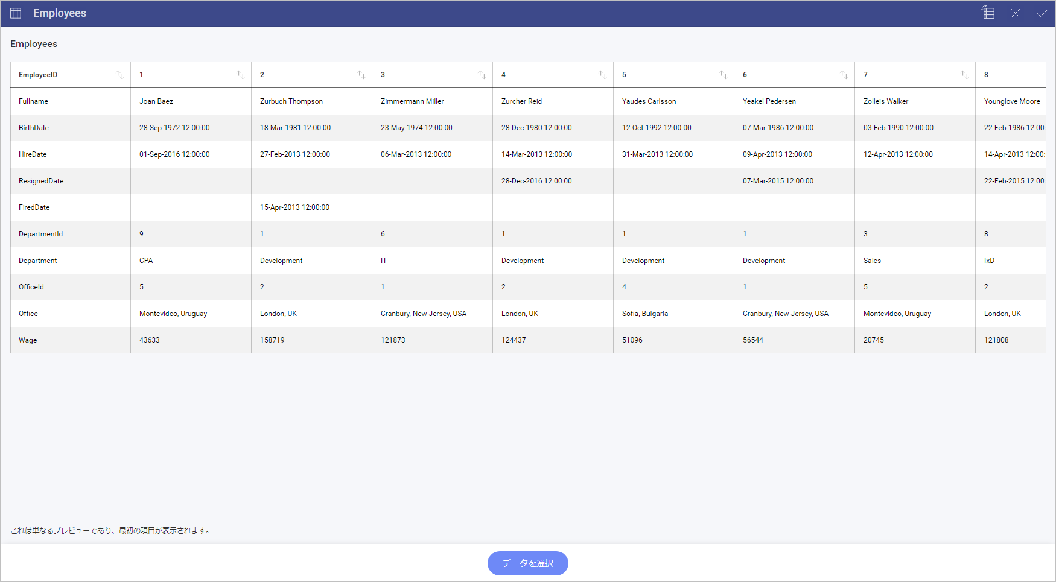The width and height of the screenshot is (1056, 582).
Task: Select the DepartmentId row label
Action: pyautogui.click(x=71, y=234)
